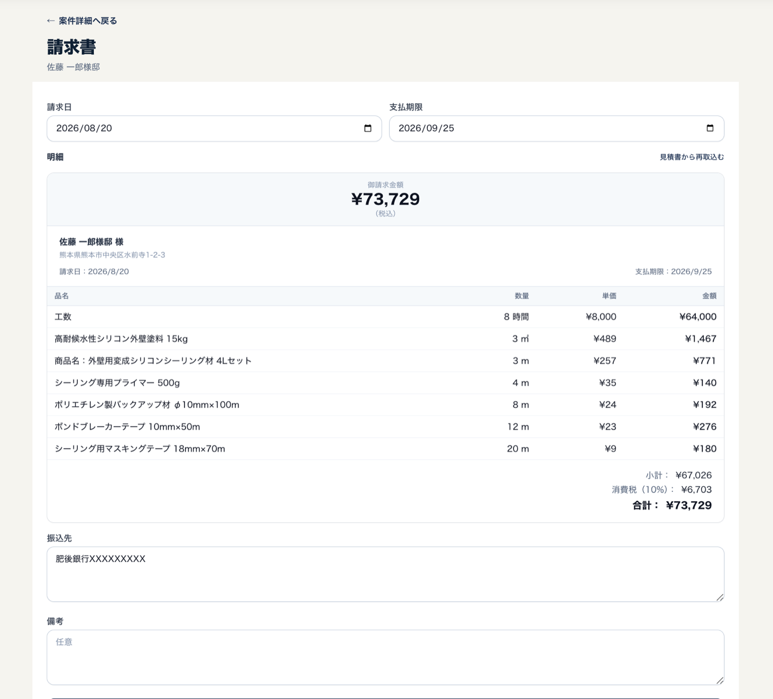
Task: Select the 請求書 page heading
Action: pyautogui.click(x=71, y=47)
